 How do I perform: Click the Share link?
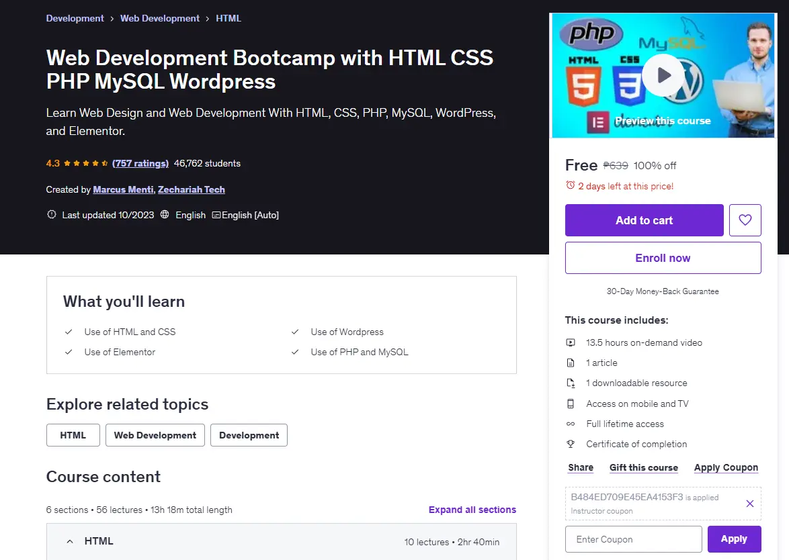pyautogui.click(x=581, y=467)
